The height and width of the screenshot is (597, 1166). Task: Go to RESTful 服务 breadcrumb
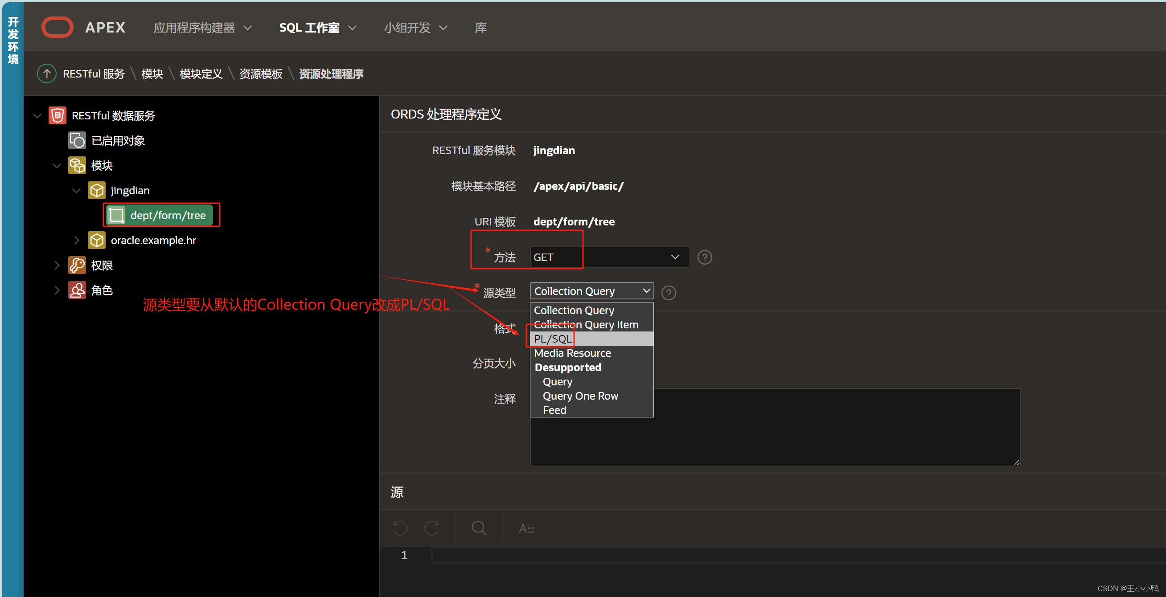(x=94, y=74)
